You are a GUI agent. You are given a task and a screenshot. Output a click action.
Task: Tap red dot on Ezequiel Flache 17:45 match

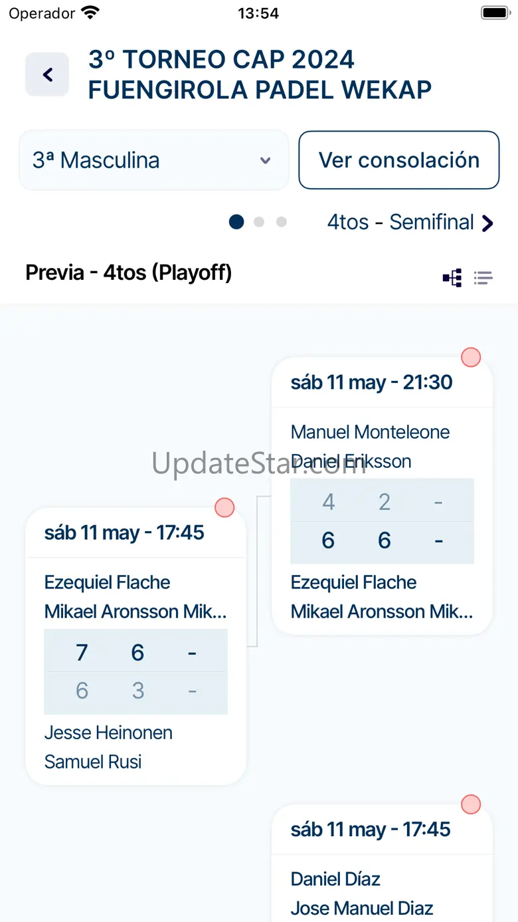tap(224, 508)
